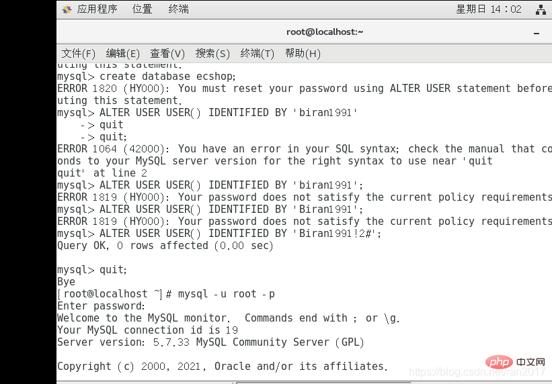The width and height of the screenshot is (552, 384).
Task: Click the 'create database ecshop;' command line
Action: 147,77
